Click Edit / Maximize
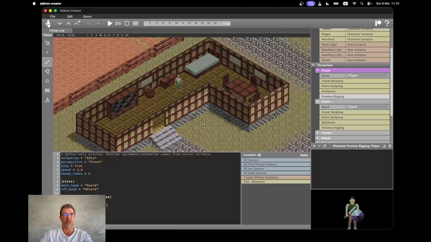Viewport: 431px width, 242px height. (x=276, y=182)
